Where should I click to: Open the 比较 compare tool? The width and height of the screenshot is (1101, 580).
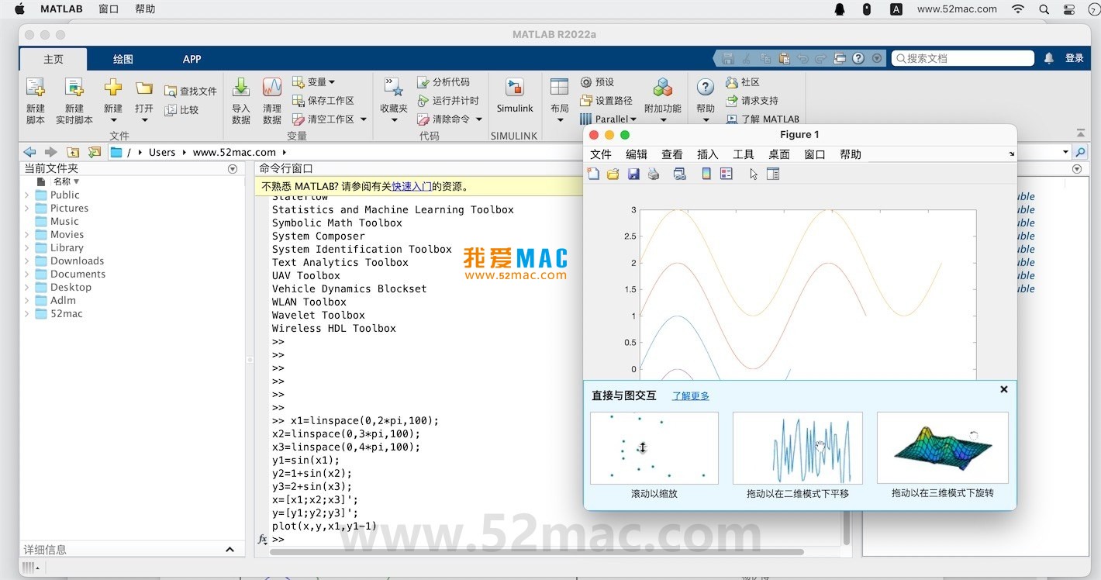point(182,110)
